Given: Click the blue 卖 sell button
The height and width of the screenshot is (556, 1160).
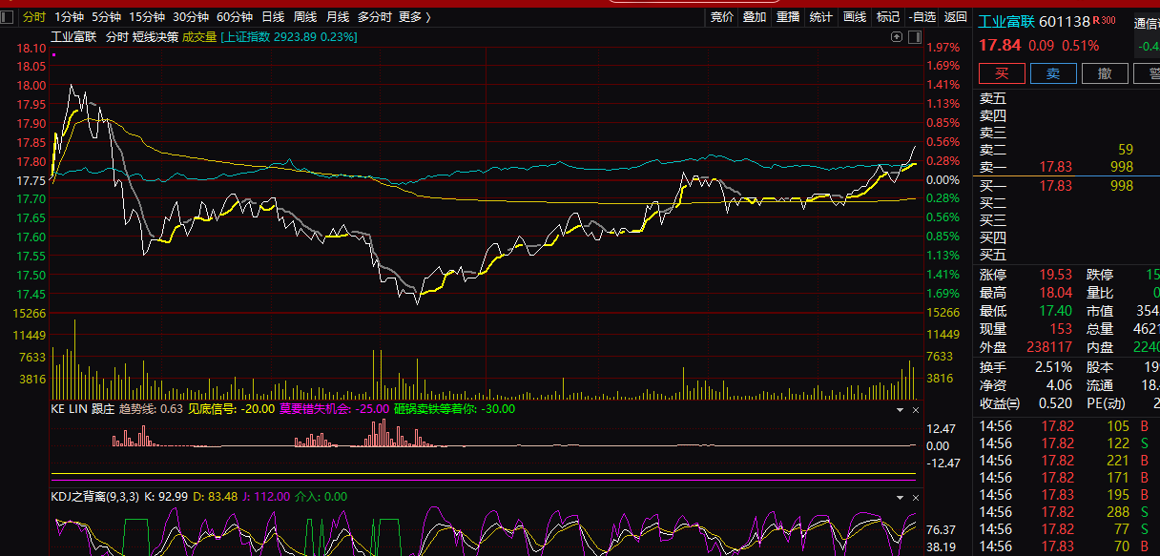Looking at the screenshot, I should point(1053,73).
